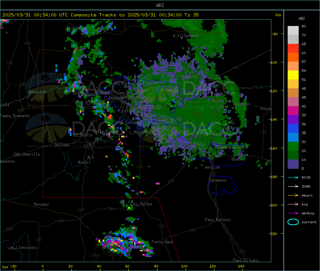This screenshot has width=320, height=271.
Task: Click the dBZ legend heading
Action: 302,19
